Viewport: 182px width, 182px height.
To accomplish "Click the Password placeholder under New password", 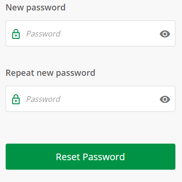I will click(43, 34).
